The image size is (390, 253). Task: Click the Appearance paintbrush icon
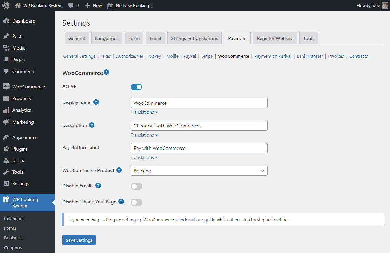(x=6, y=137)
